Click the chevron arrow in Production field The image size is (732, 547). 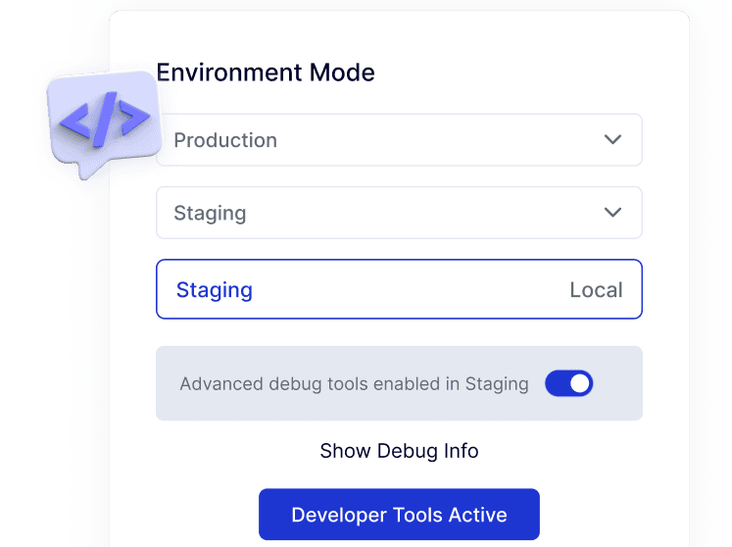point(612,140)
